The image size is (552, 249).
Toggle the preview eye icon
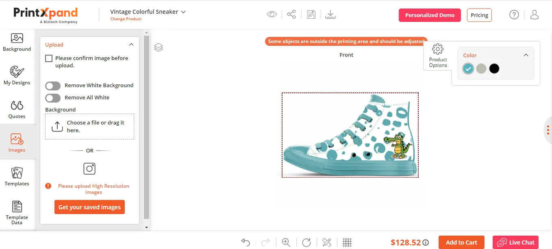click(272, 15)
